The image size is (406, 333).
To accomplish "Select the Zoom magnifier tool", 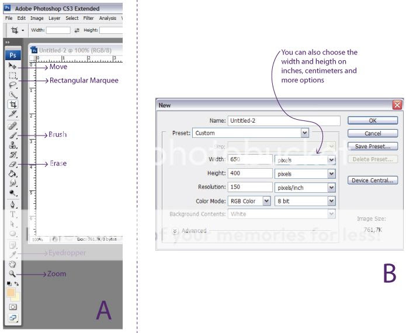I will 12,273.
